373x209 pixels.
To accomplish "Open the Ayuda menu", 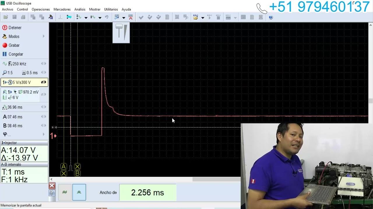I will coord(126,9).
